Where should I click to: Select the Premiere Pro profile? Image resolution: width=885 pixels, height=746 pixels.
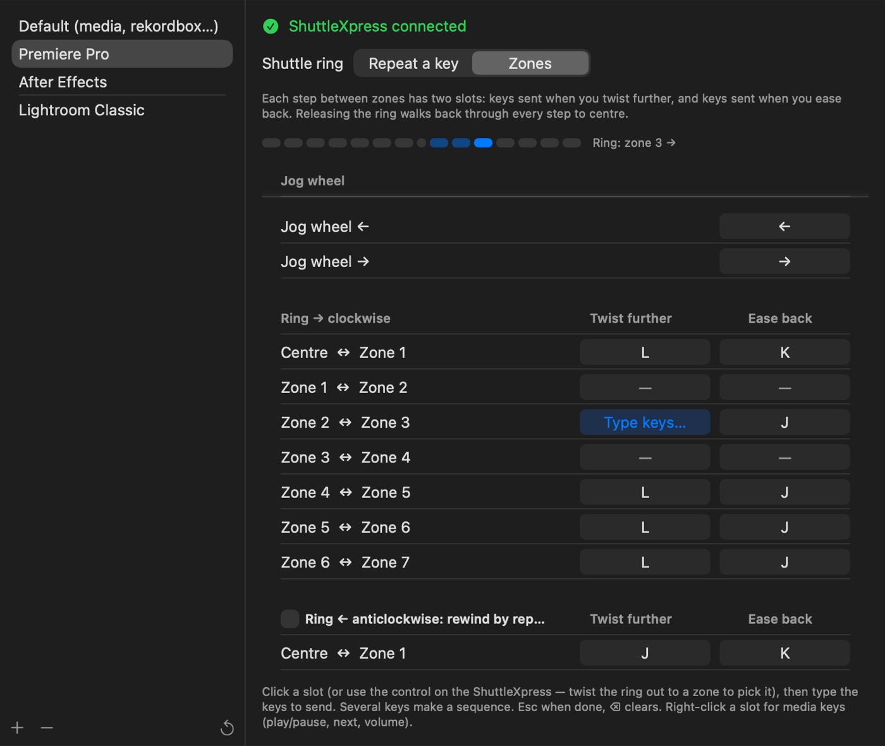122,54
